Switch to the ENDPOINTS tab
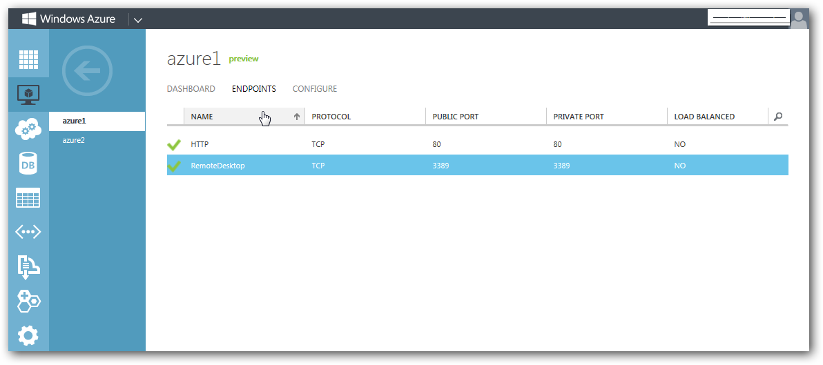Screen dimensions: 823x365 (x=254, y=89)
